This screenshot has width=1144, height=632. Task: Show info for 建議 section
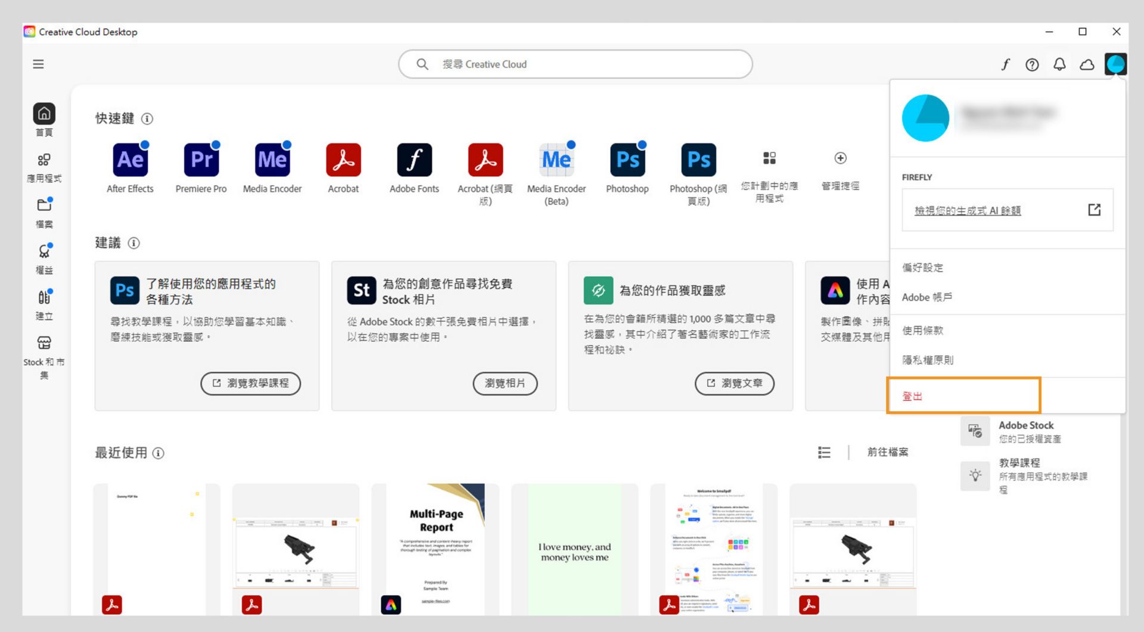coord(134,243)
